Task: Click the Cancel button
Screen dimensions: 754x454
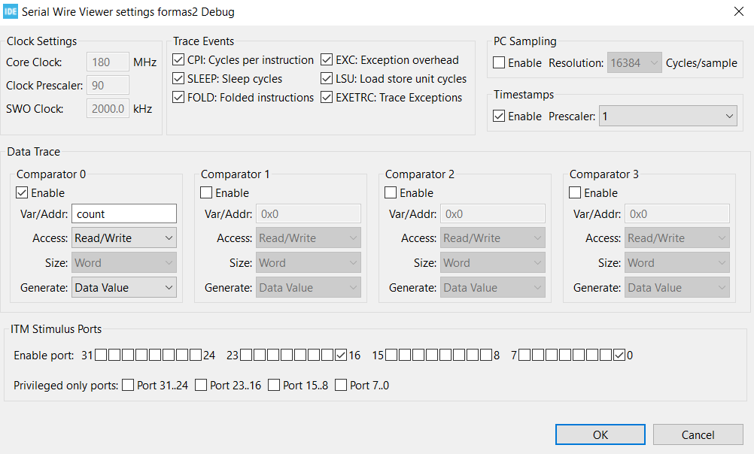Action: point(698,434)
